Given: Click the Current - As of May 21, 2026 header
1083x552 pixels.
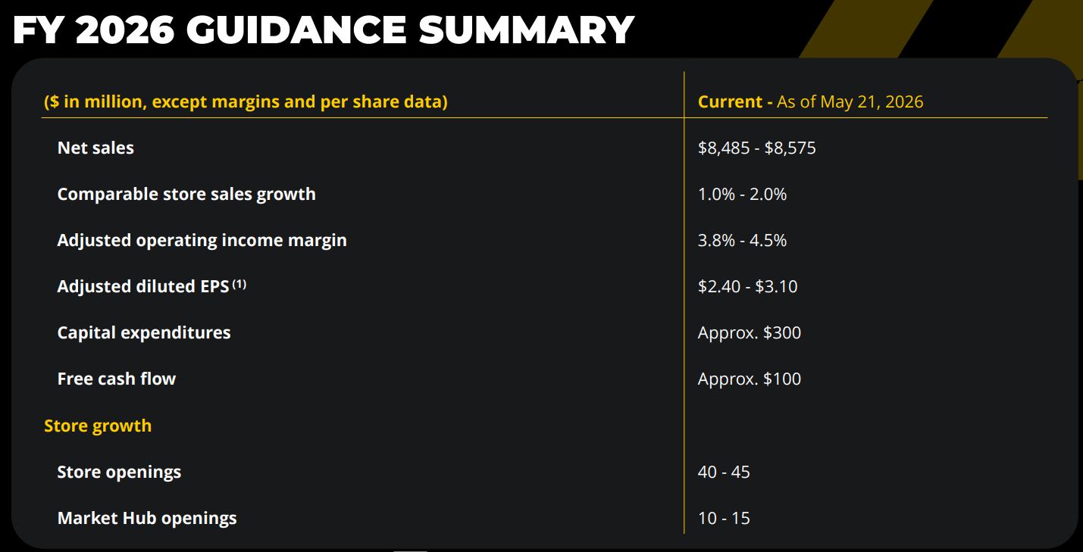Looking at the screenshot, I should [811, 101].
